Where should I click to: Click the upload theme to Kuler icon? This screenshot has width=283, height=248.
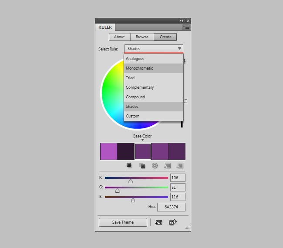(173, 222)
